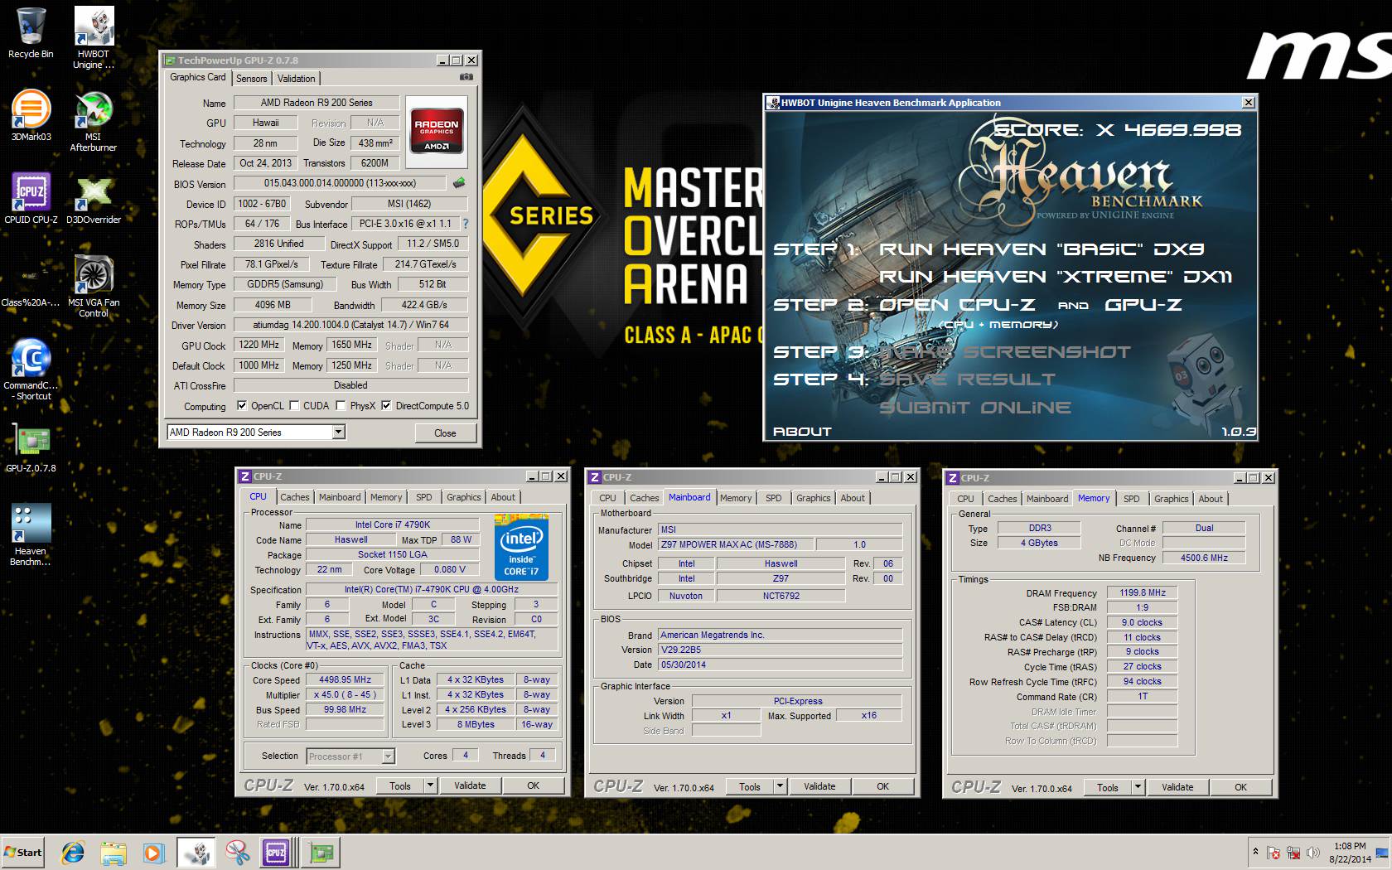The height and width of the screenshot is (870, 1392).
Task: Click RUN HEAVEN "BASIC" DX9
Action: click(x=1042, y=249)
